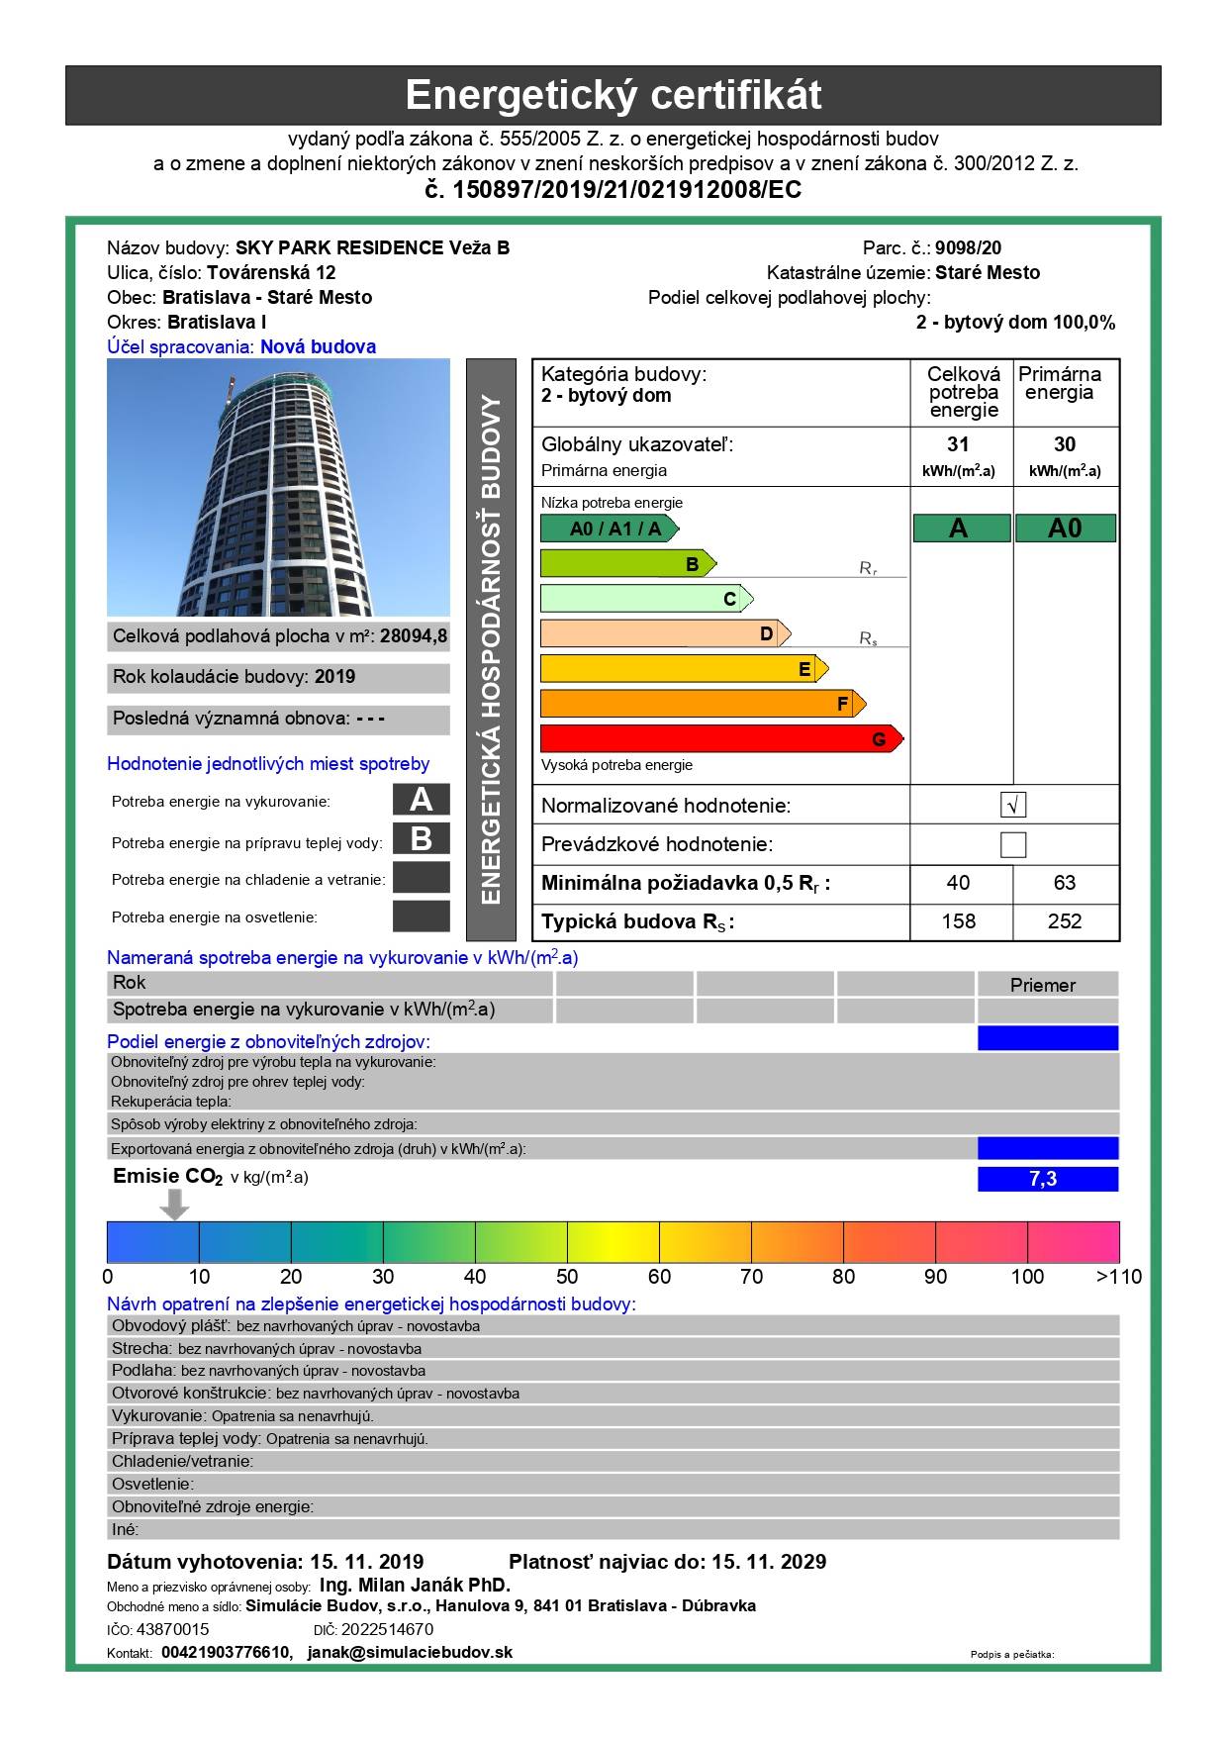Image resolution: width=1227 pixels, height=1737 pixels.
Task: Click the green A0 primary energy badge
Action: click(1065, 529)
